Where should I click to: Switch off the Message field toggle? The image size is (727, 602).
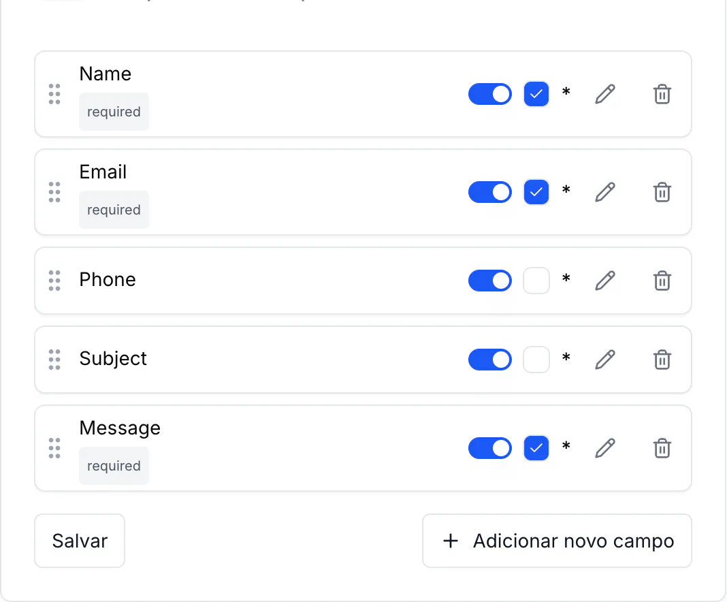490,448
